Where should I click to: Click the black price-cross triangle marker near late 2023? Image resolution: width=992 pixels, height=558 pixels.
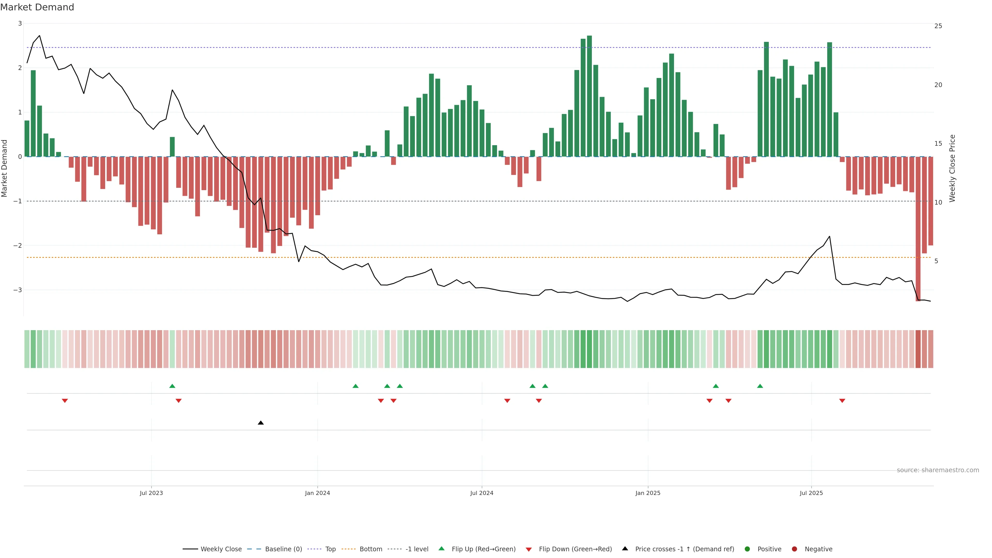(x=261, y=423)
